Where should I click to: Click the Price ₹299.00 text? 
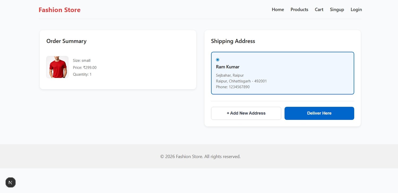pos(85,68)
